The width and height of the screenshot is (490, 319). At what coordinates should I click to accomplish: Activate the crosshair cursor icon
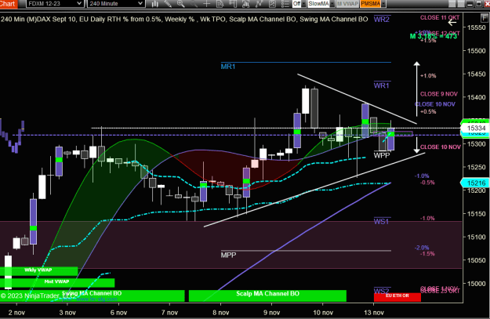207,4
